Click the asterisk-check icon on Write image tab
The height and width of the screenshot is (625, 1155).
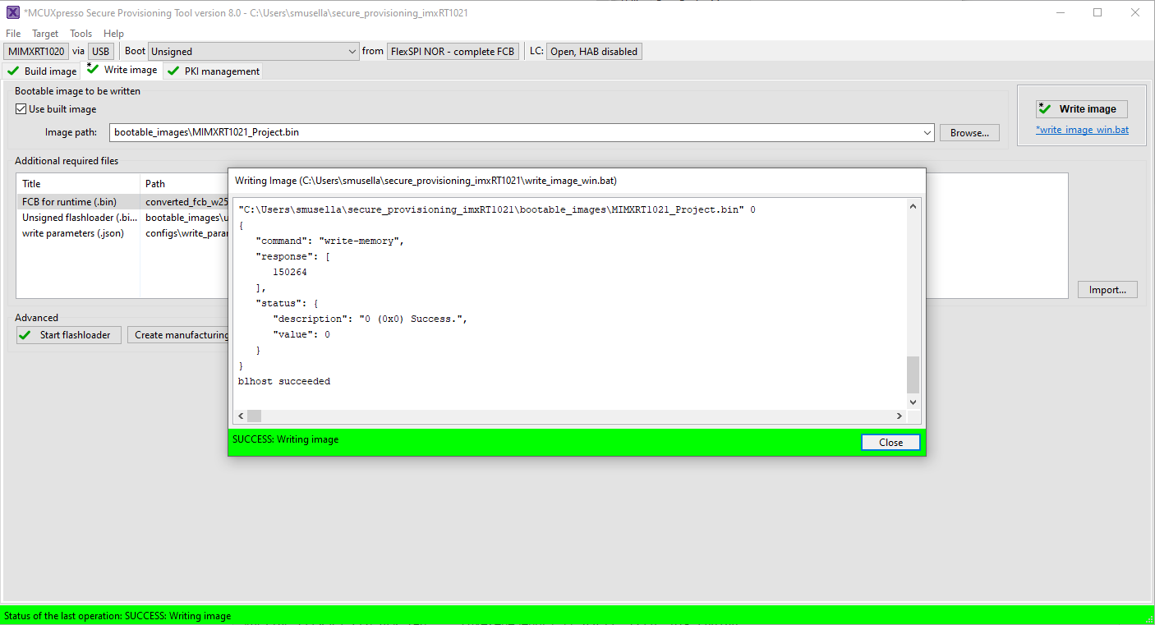[x=92, y=69]
